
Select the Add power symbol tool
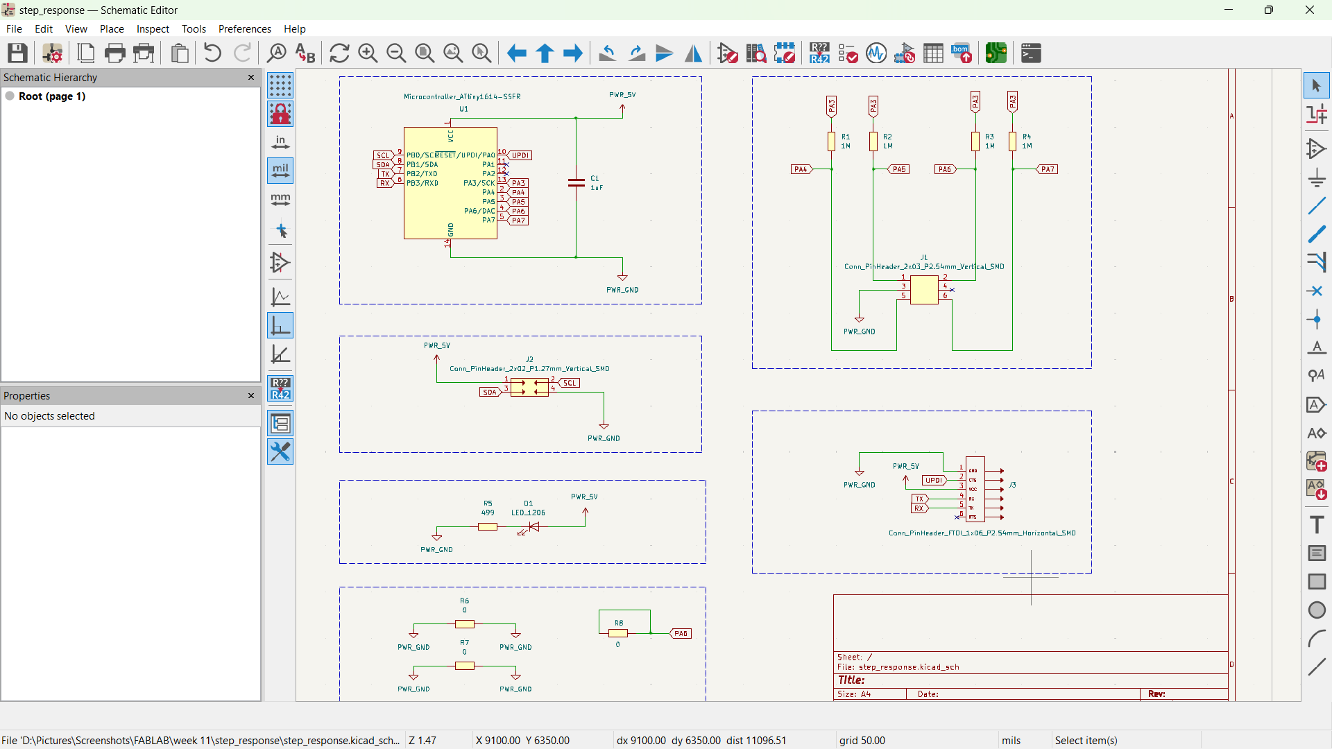click(x=1317, y=178)
